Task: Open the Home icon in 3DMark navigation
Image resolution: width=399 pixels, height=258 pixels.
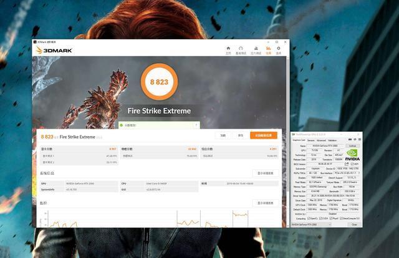Action: (228, 48)
